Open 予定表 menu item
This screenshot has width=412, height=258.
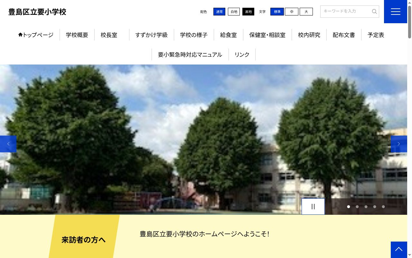tap(376, 35)
